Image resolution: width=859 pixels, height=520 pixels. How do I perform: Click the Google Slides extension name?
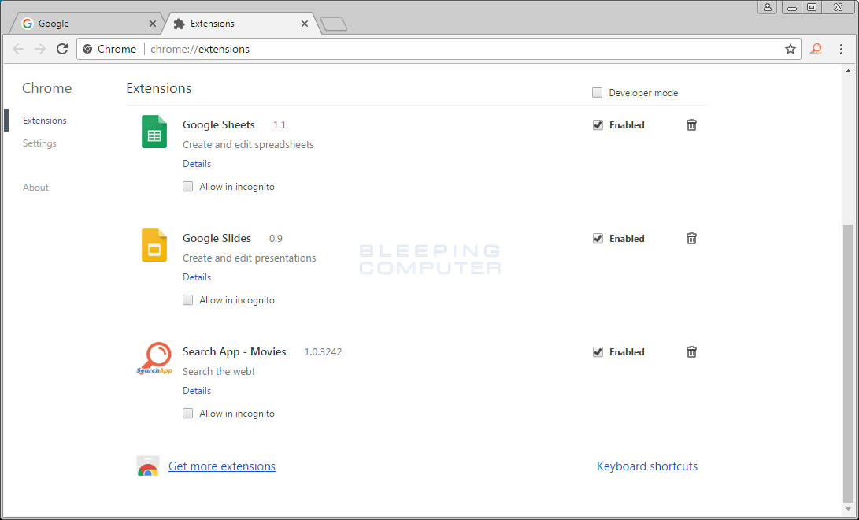217,239
